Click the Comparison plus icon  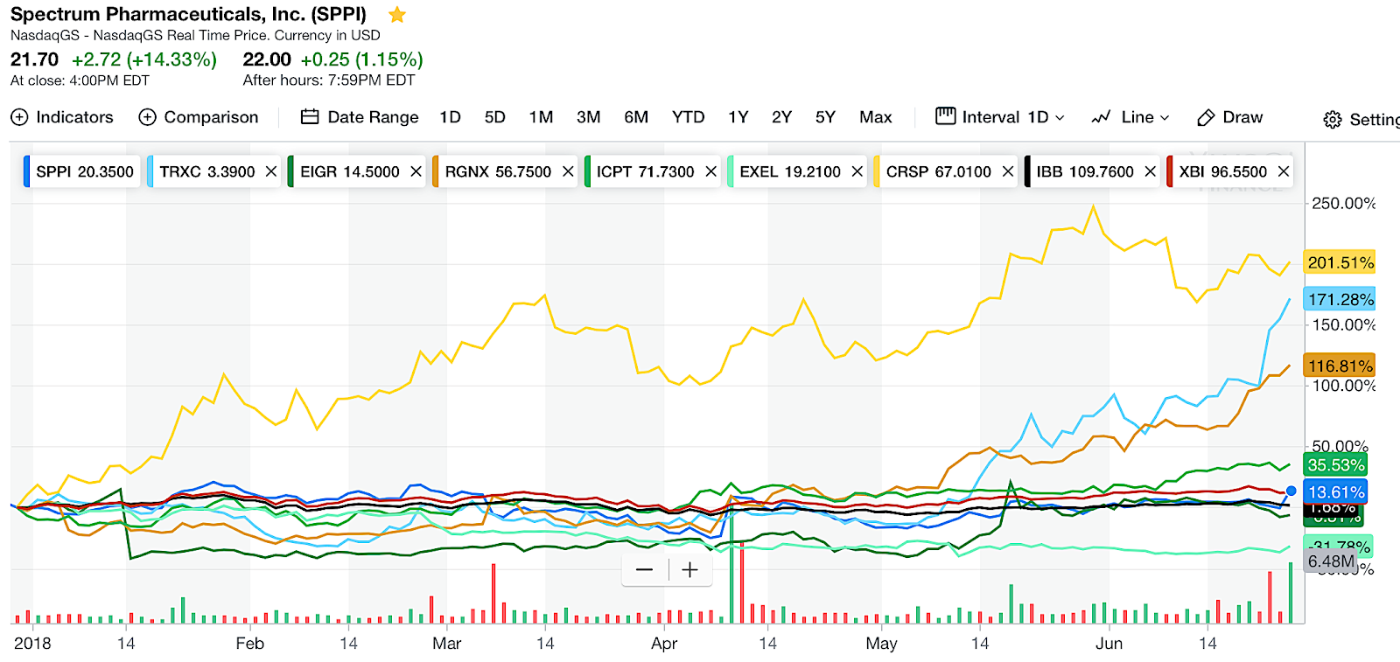(x=148, y=117)
